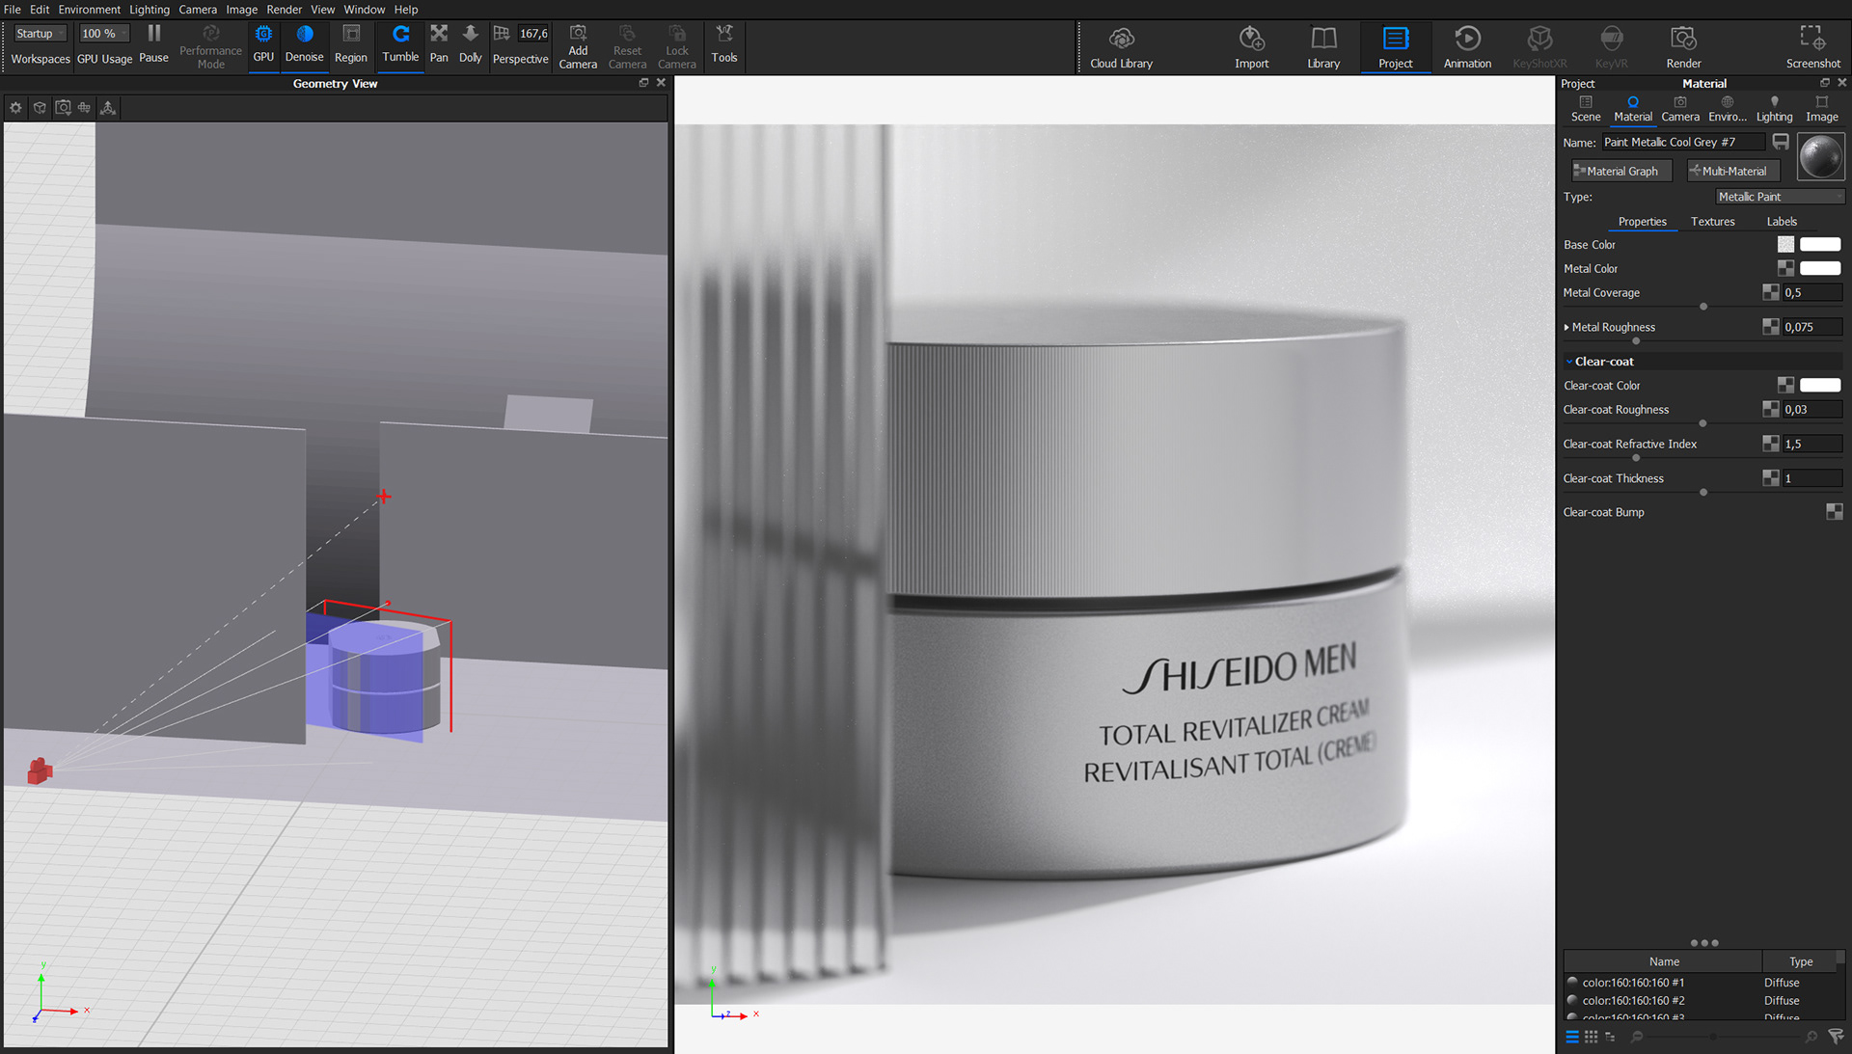This screenshot has width=1852, height=1054.
Task: Toggle GPU rendering mode
Action: (263, 43)
